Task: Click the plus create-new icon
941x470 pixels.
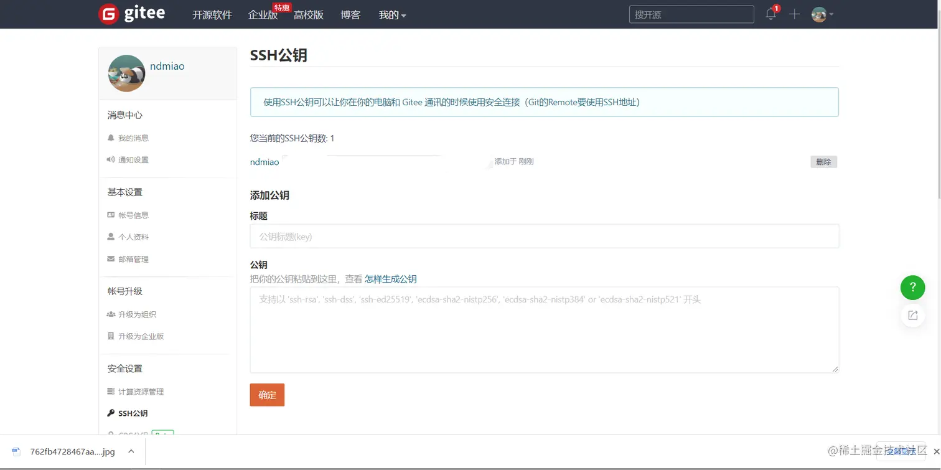Action: tap(794, 14)
